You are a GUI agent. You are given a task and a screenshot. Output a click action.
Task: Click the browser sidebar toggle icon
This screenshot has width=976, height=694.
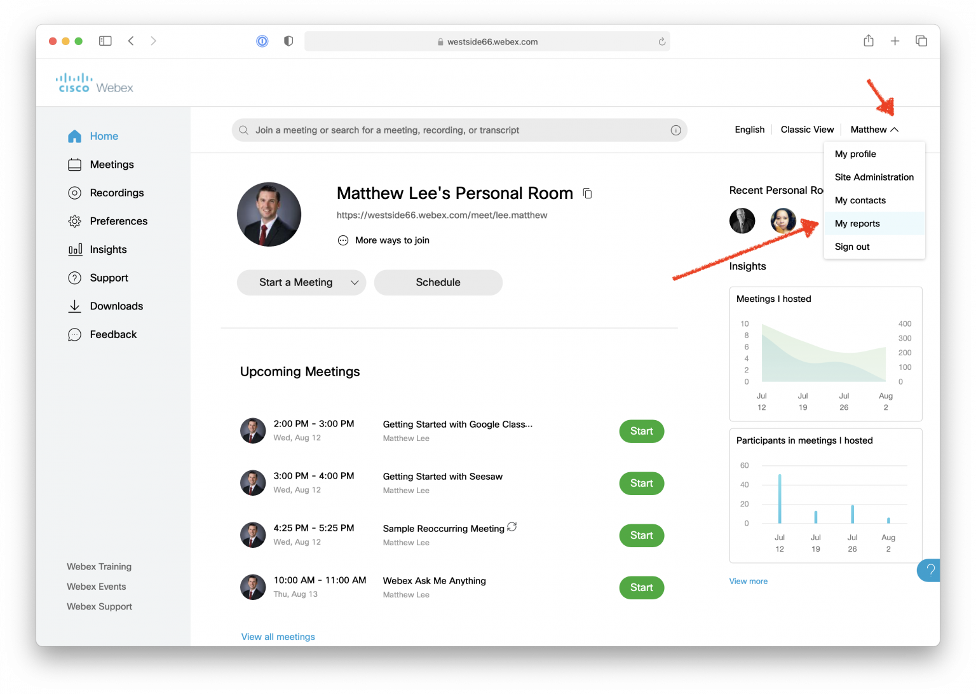pyautogui.click(x=105, y=40)
